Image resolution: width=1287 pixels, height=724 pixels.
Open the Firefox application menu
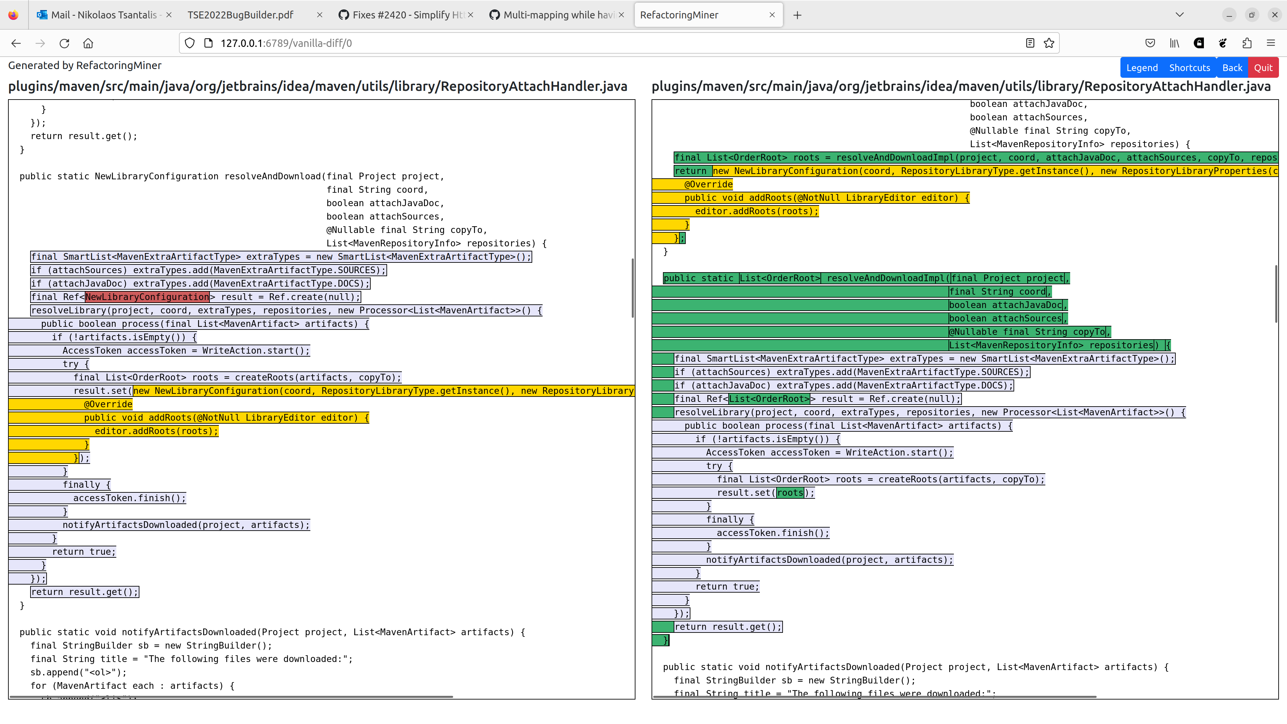(x=1271, y=43)
